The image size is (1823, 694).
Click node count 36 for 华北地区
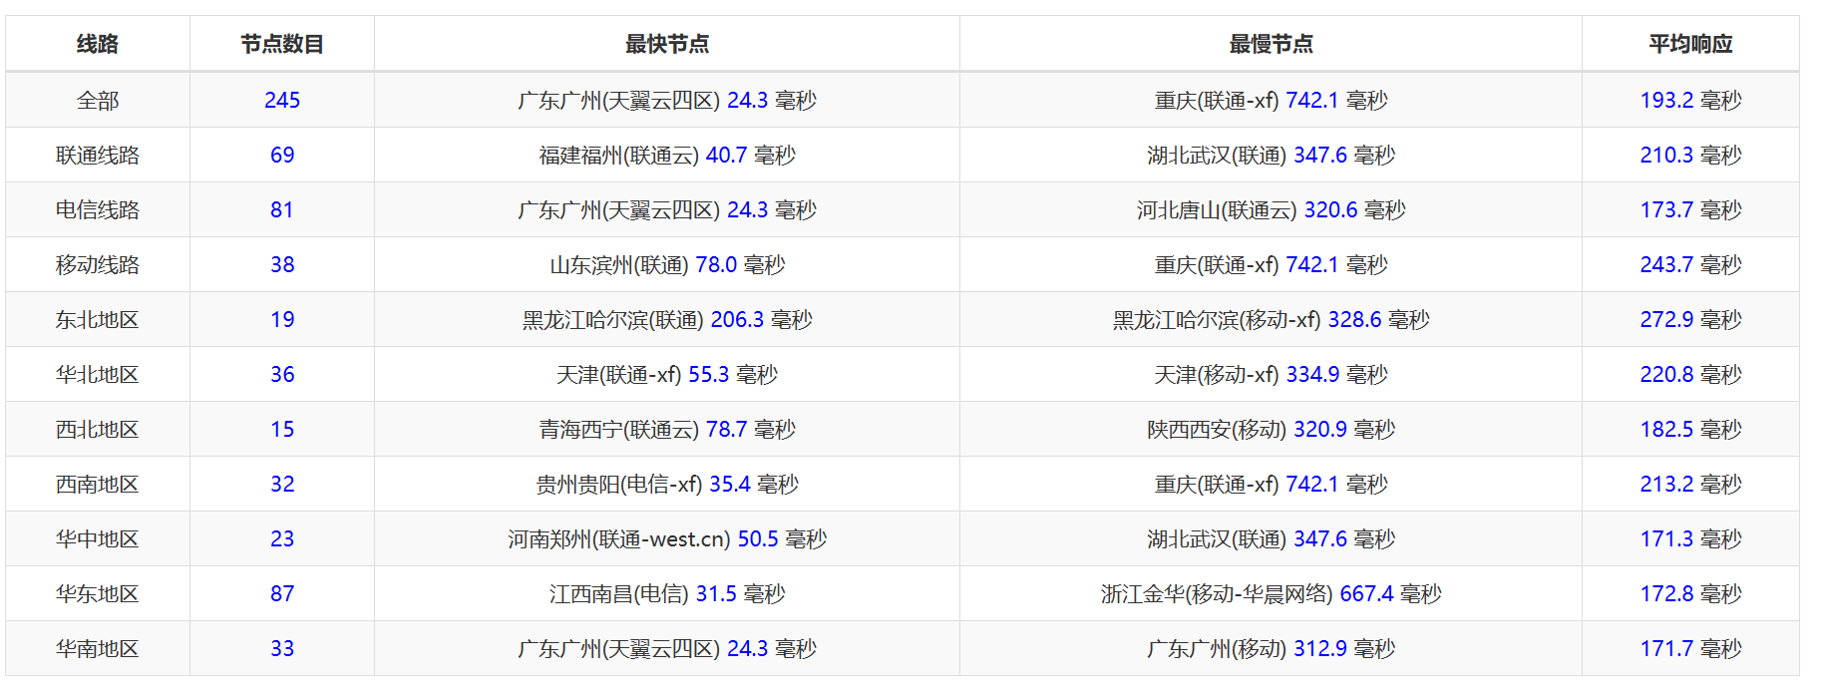[282, 374]
